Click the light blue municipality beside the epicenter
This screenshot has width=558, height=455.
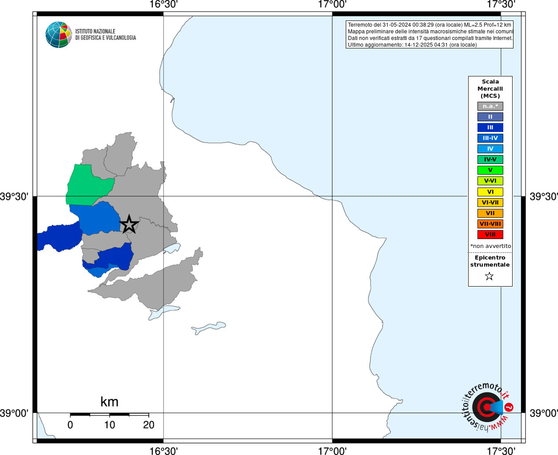pos(98,219)
